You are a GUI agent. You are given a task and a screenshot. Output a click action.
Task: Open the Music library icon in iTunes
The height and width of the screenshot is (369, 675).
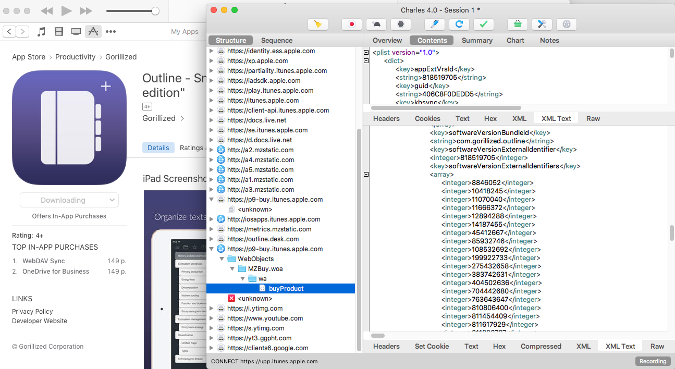pyautogui.click(x=42, y=32)
